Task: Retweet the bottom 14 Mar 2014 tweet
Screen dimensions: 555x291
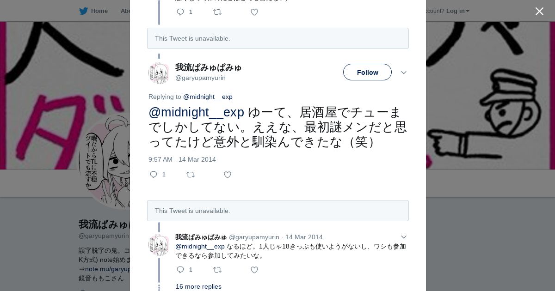Action: pos(217,270)
